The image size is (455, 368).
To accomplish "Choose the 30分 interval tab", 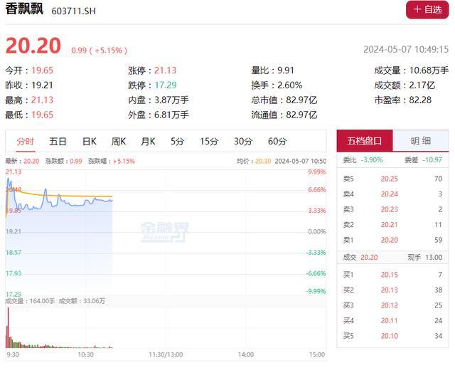I will [243, 141].
